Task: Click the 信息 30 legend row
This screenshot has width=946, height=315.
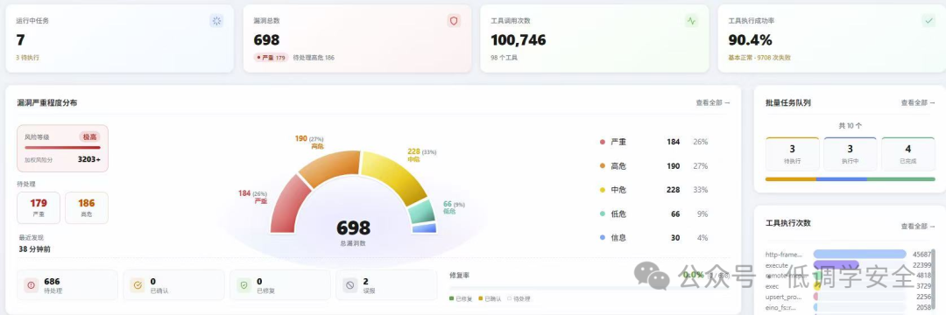Action: pos(653,238)
